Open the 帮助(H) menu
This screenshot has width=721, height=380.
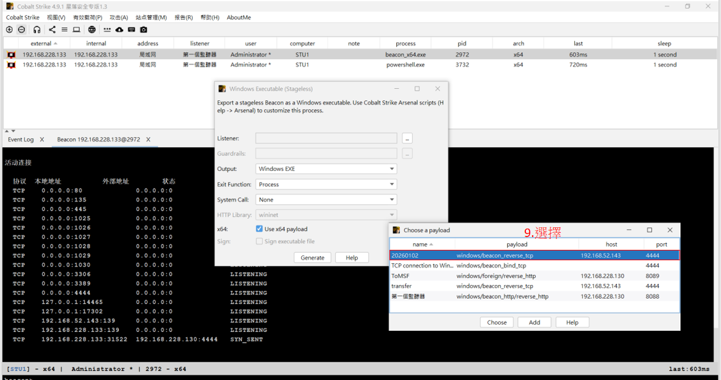pos(210,18)
